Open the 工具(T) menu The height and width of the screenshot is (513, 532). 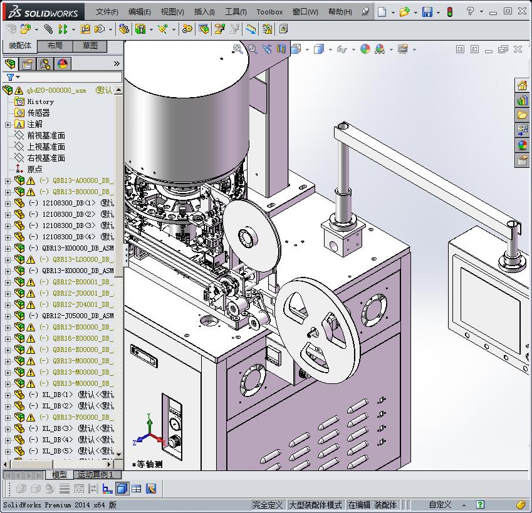pos(236,12)
